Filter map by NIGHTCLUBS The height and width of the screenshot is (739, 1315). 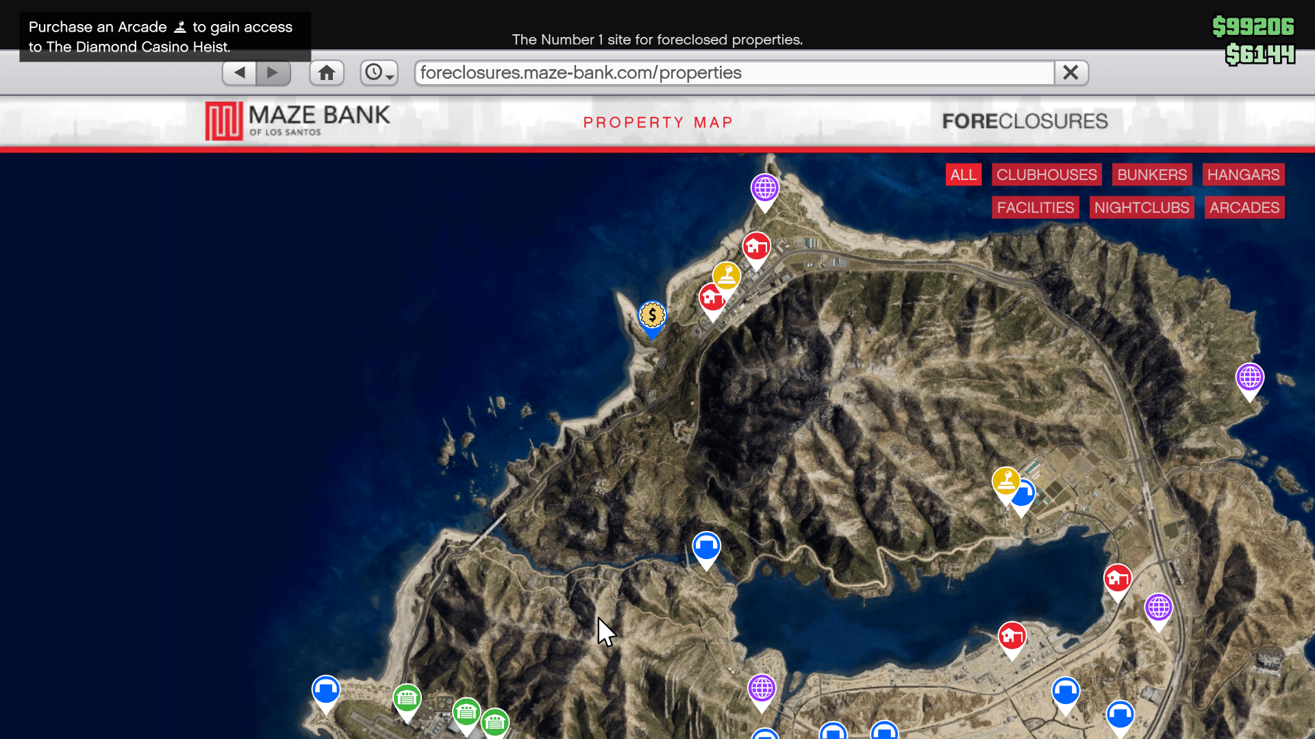pyautogui.click(x=1141, y=207)
